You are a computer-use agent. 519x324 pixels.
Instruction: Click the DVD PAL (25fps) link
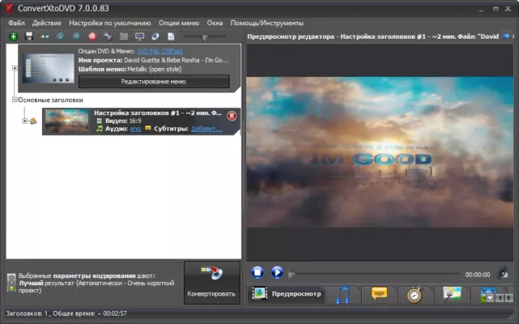[160, 51]
